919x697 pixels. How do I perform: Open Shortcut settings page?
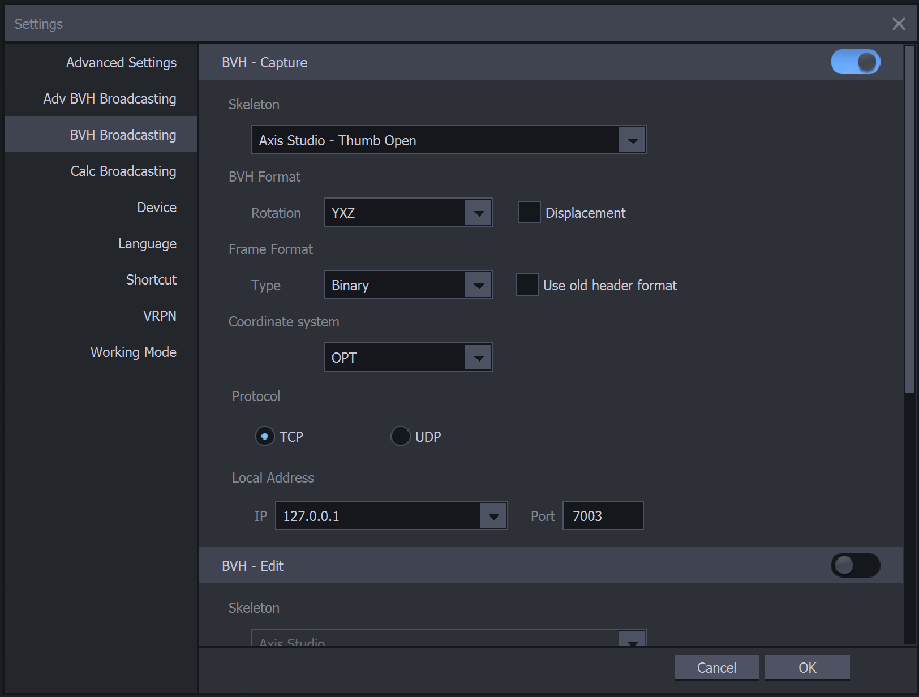101,279
